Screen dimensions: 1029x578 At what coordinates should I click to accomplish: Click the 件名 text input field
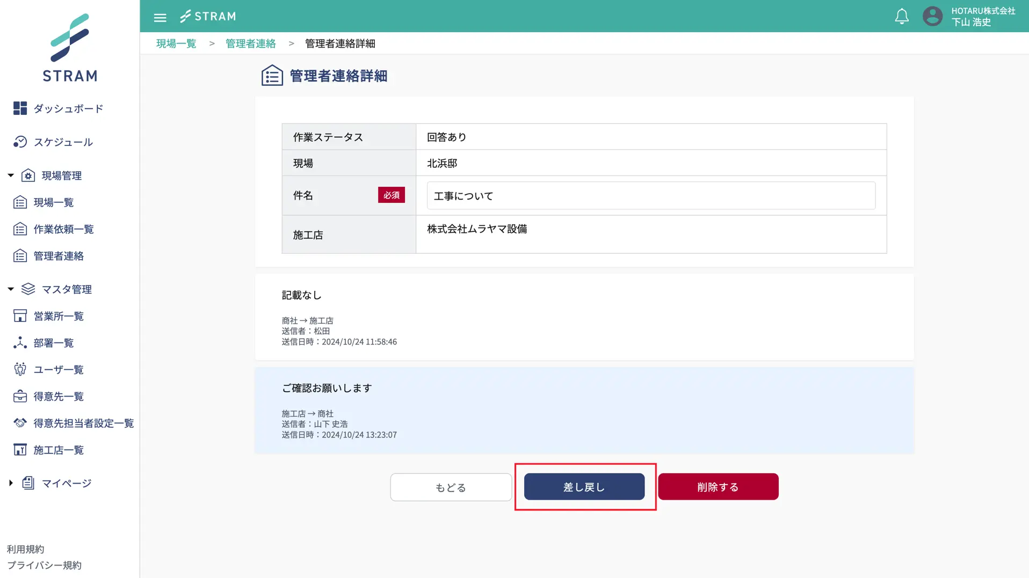(651, 196)
